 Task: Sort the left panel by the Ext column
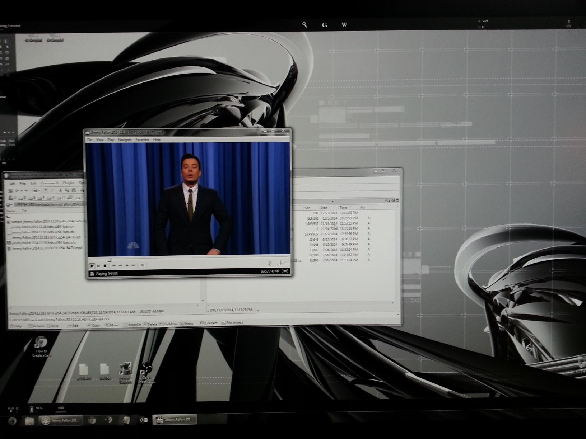(24, 211)
